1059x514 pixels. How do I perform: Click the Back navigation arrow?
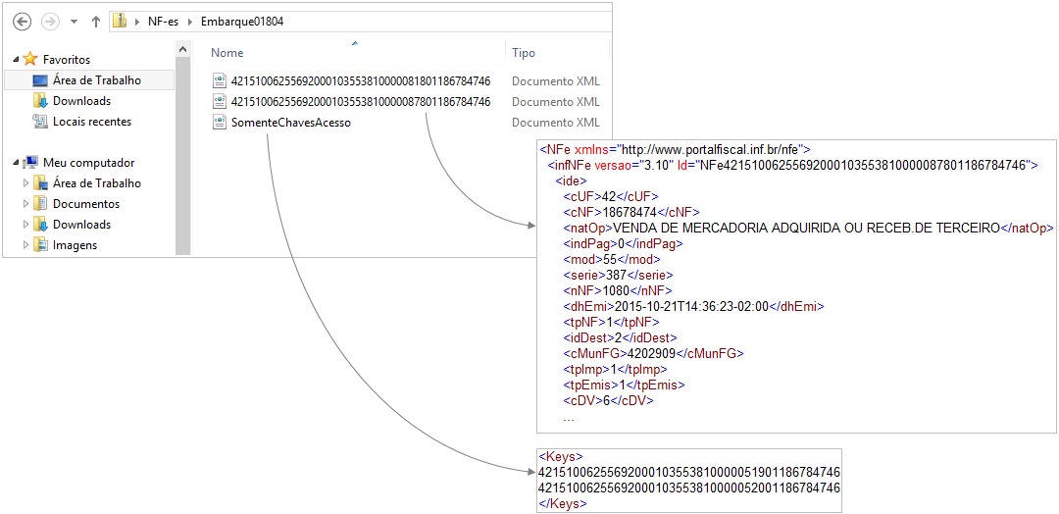pos(23,22)
